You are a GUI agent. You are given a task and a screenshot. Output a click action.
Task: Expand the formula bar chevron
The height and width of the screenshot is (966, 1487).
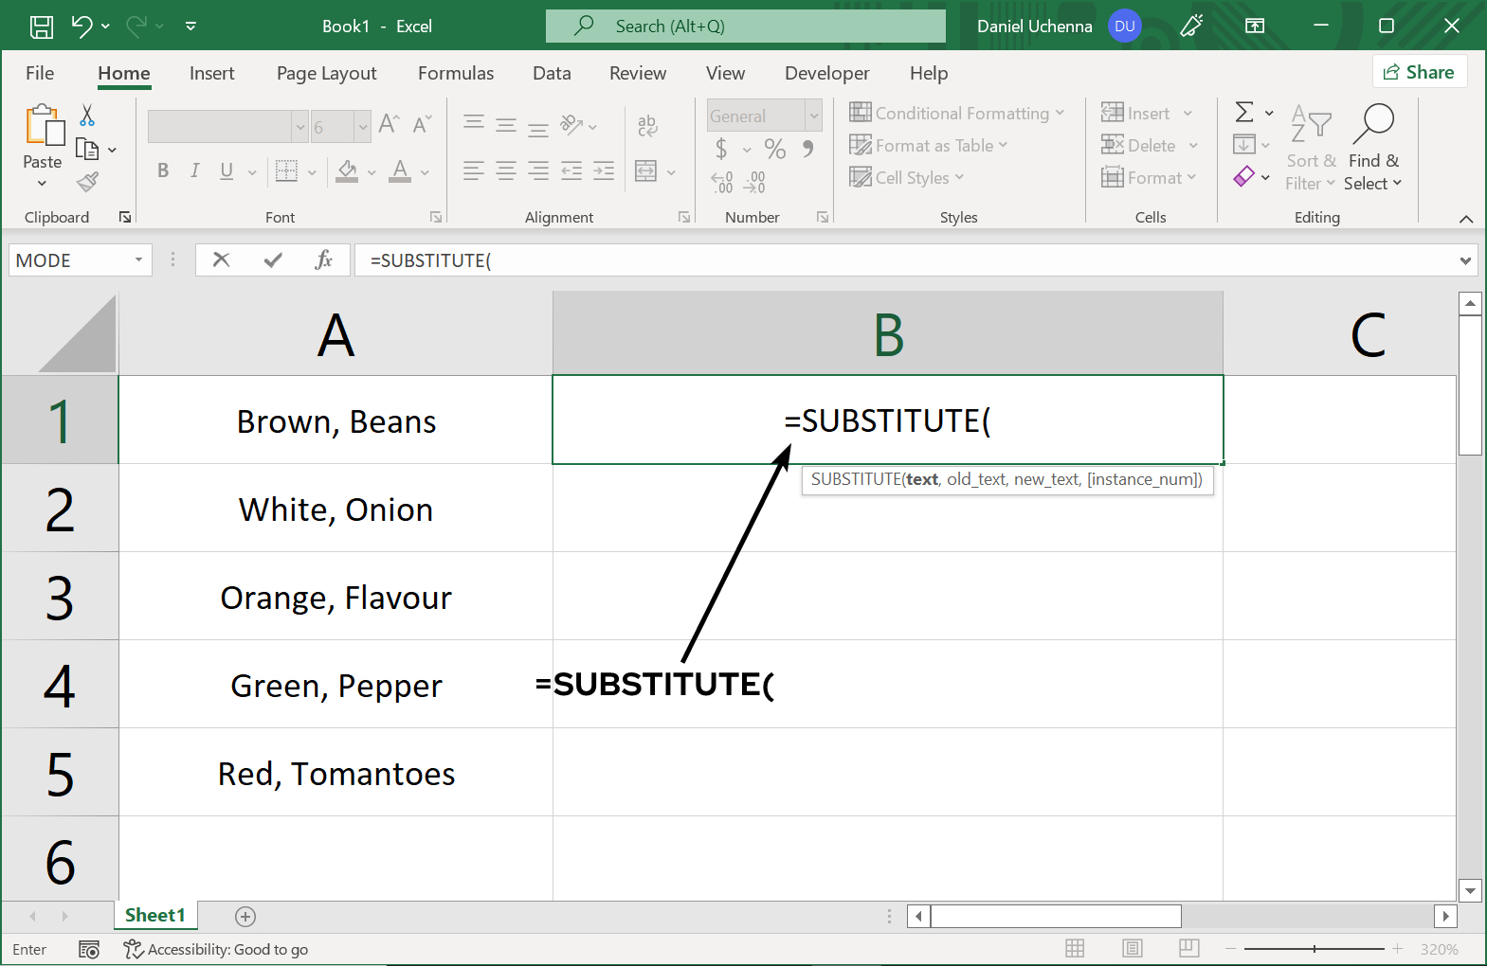pyautogui.click(x=1465, y=260)
